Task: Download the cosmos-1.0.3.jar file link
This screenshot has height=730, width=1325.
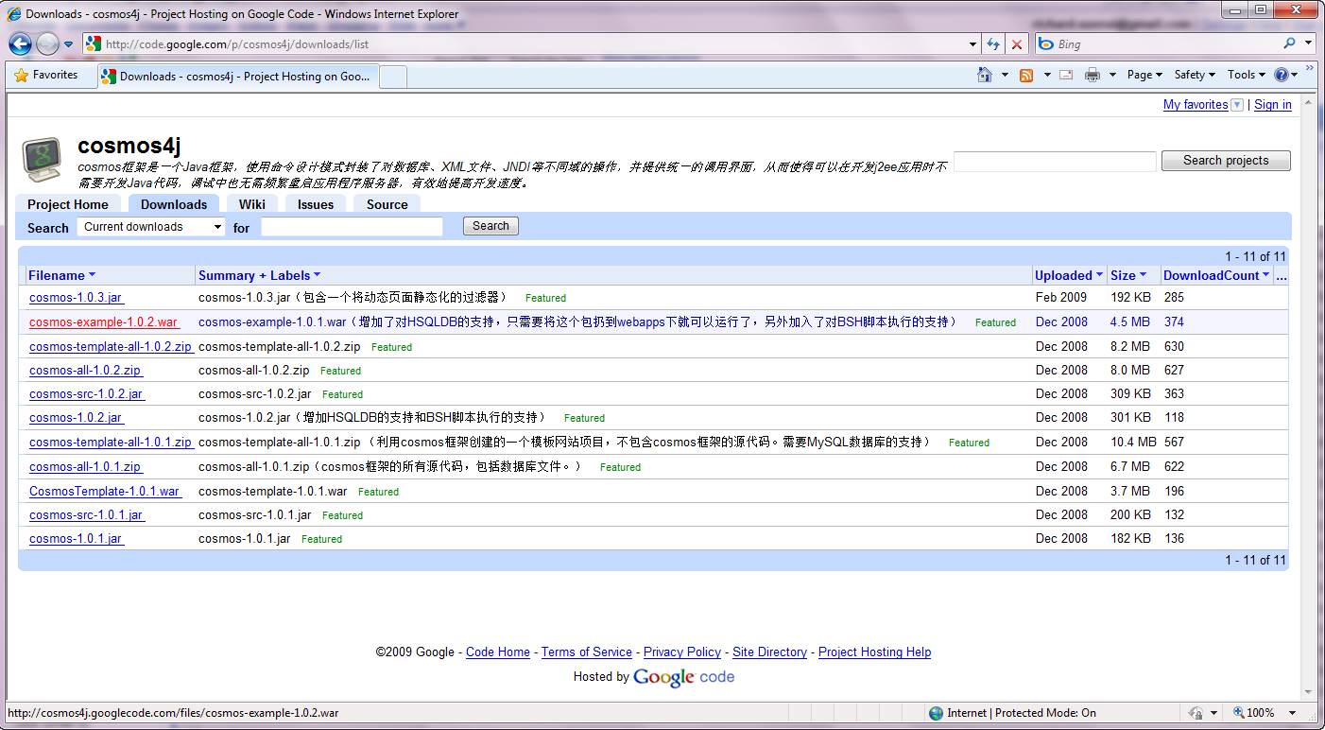Action: click(x=76, y=298)
